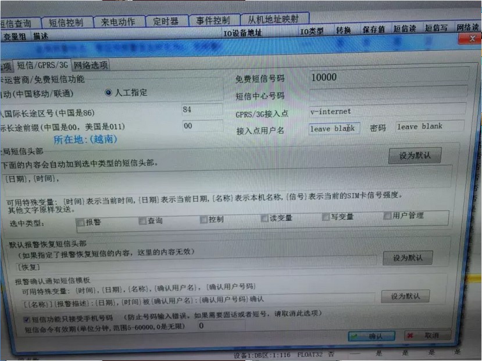Image resolution: width=482 pixels, height=361 pixels.
Task: Click the GPRS/3G接入点 field with v-internet
Action: point(388,111)
